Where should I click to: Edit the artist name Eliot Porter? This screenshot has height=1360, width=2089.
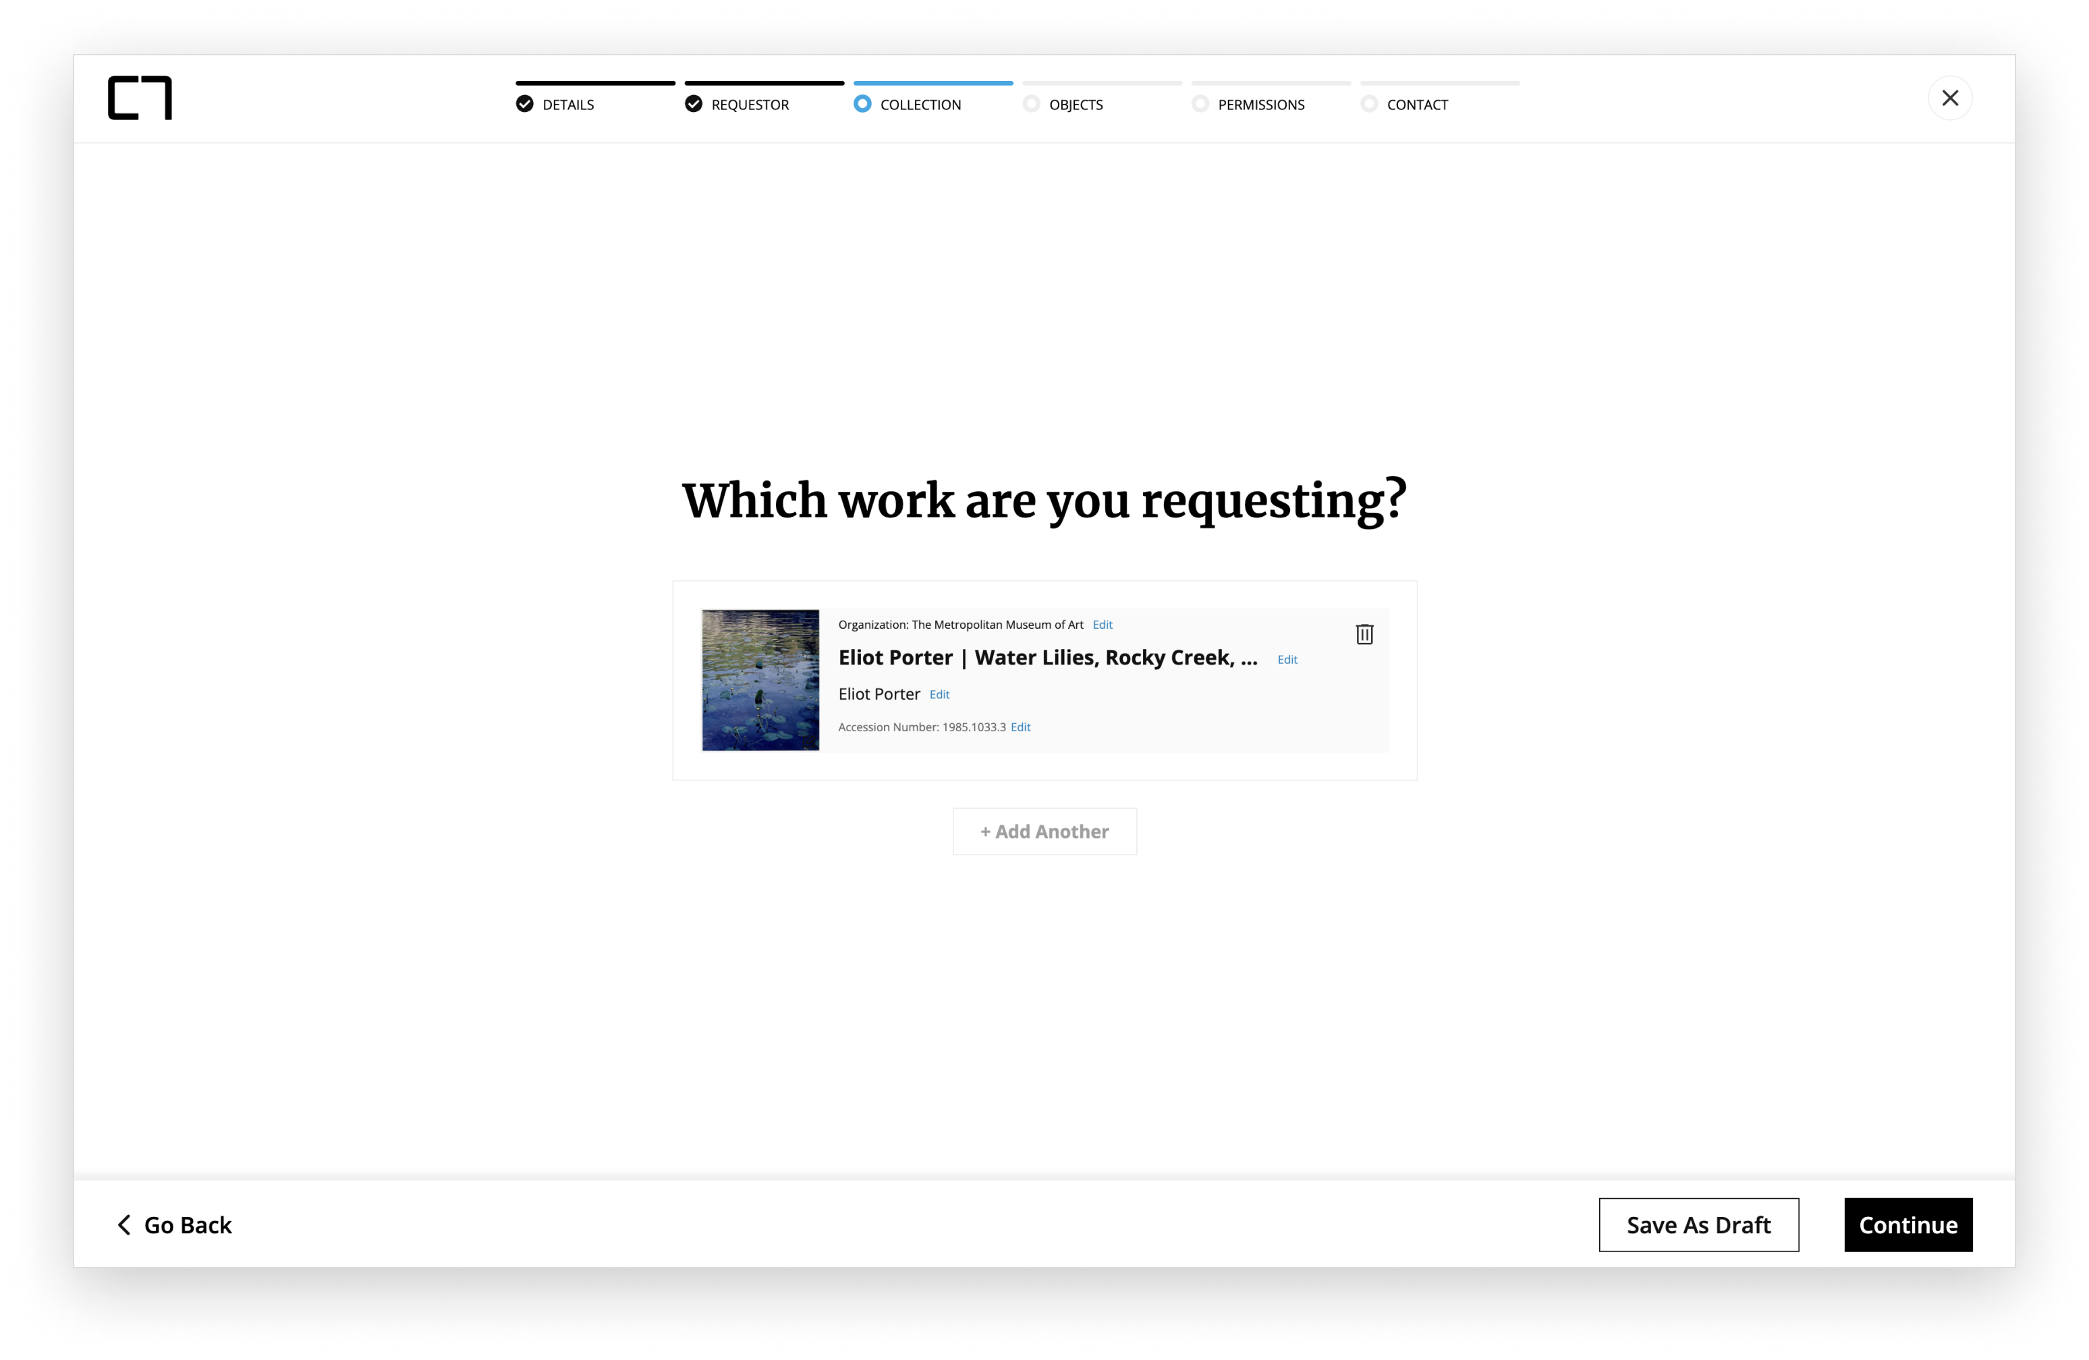(x=939, y=695)
